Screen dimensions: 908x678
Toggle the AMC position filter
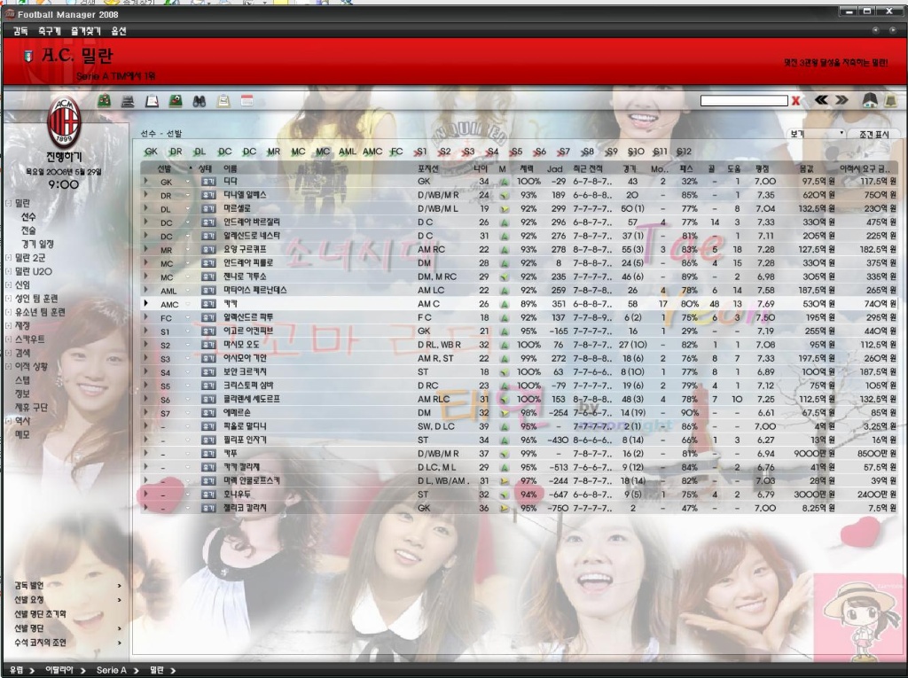[x=372, y=152]
